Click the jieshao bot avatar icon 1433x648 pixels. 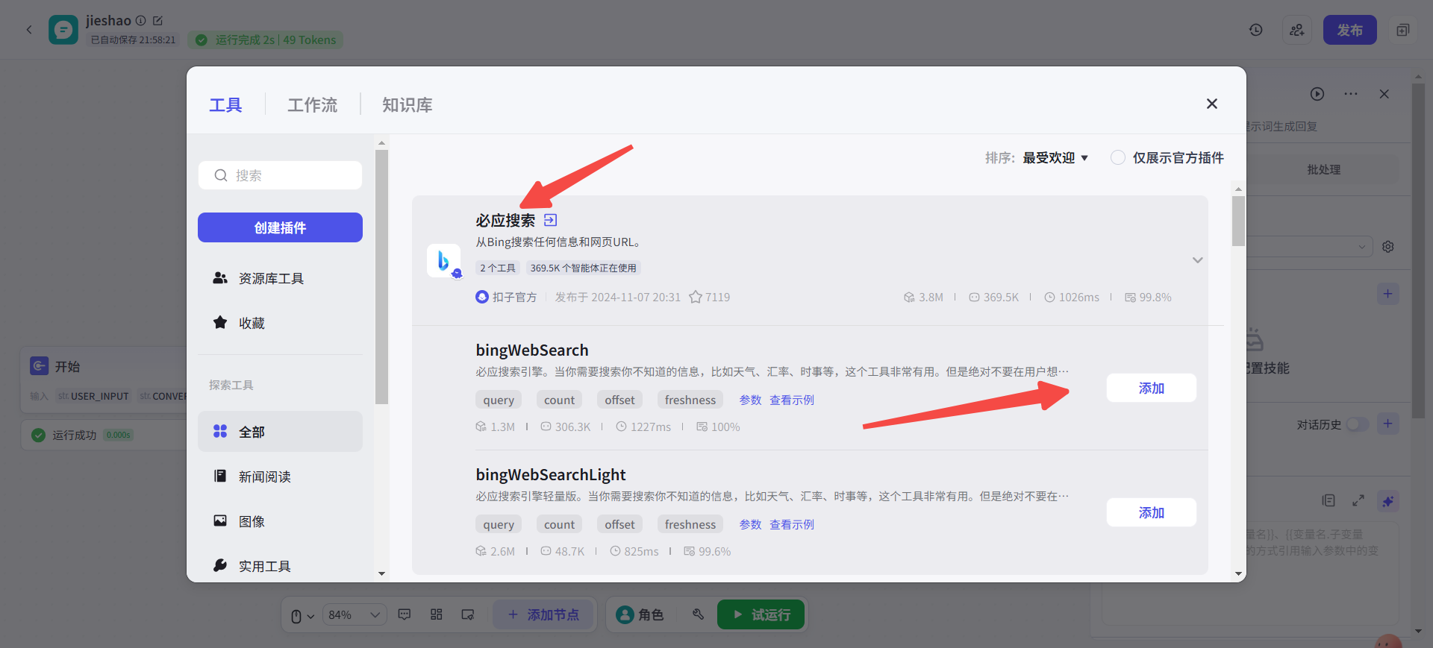tap(63, 30)
